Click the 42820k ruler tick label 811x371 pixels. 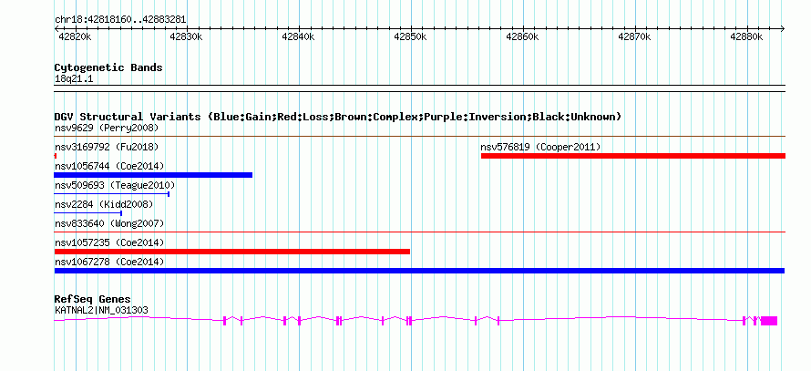(76, 37)
